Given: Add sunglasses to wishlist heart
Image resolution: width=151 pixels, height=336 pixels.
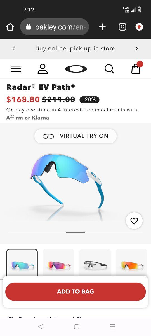Looking at the screenshot, I should pyautogui.click(x=134, y=221).
